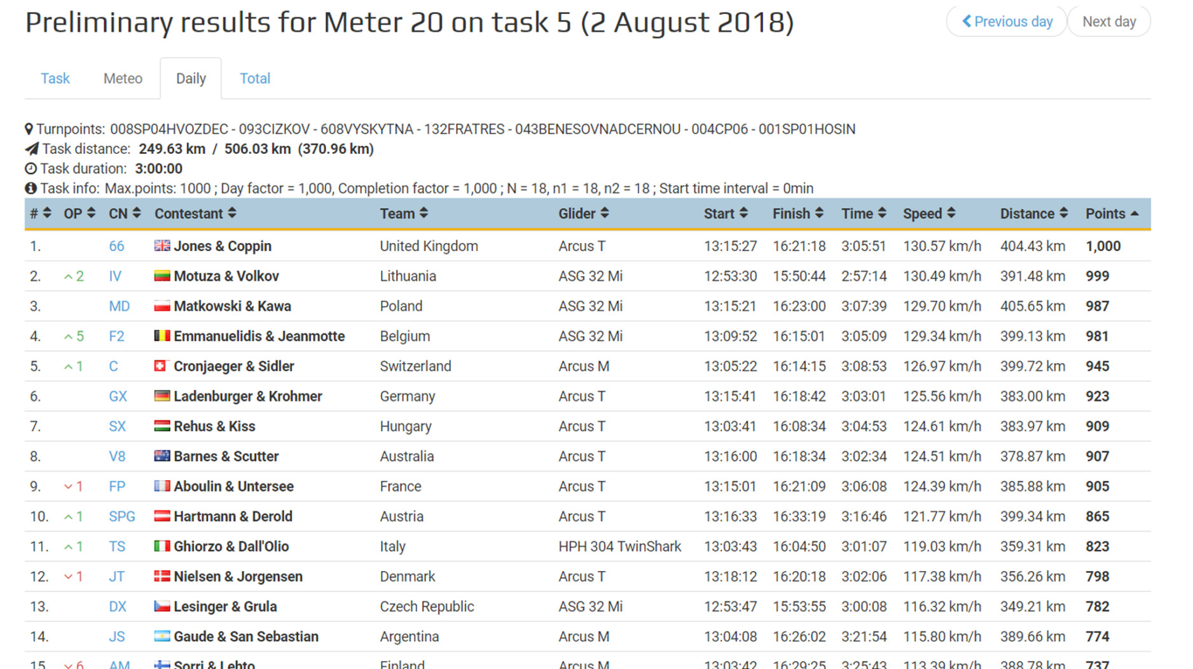1193x669 pixels.
Task: Click the task info circle icon
Action: (31, 188)
